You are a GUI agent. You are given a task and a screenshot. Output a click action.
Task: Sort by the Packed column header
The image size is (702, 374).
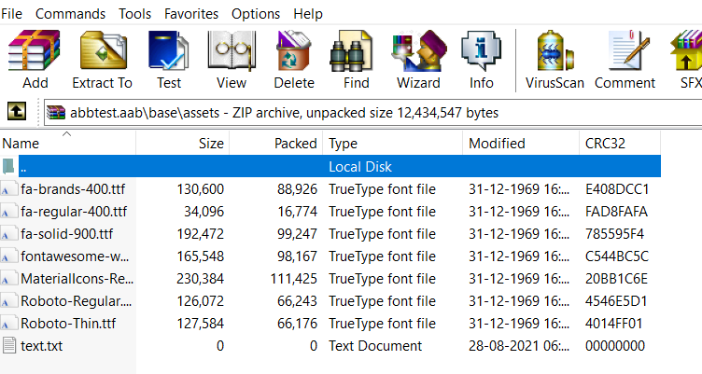pyautogui.click(x=276, y=144)
